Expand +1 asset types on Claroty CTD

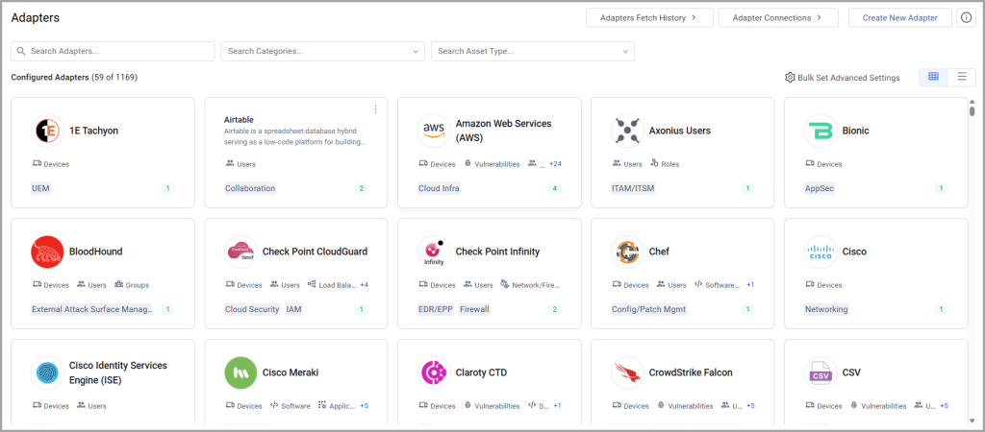(557, 406)
